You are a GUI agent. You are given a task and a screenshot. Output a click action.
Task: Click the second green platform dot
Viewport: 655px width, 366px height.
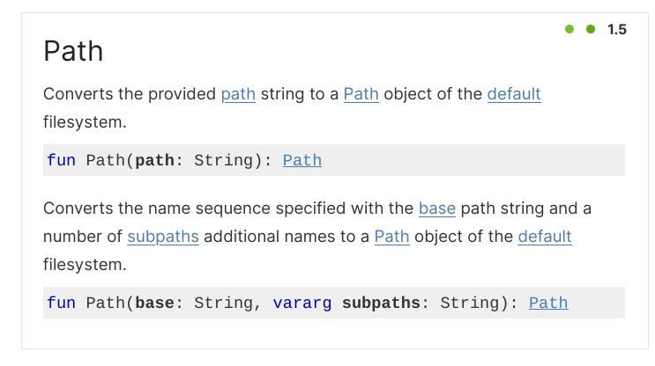[x=591, y=30]
